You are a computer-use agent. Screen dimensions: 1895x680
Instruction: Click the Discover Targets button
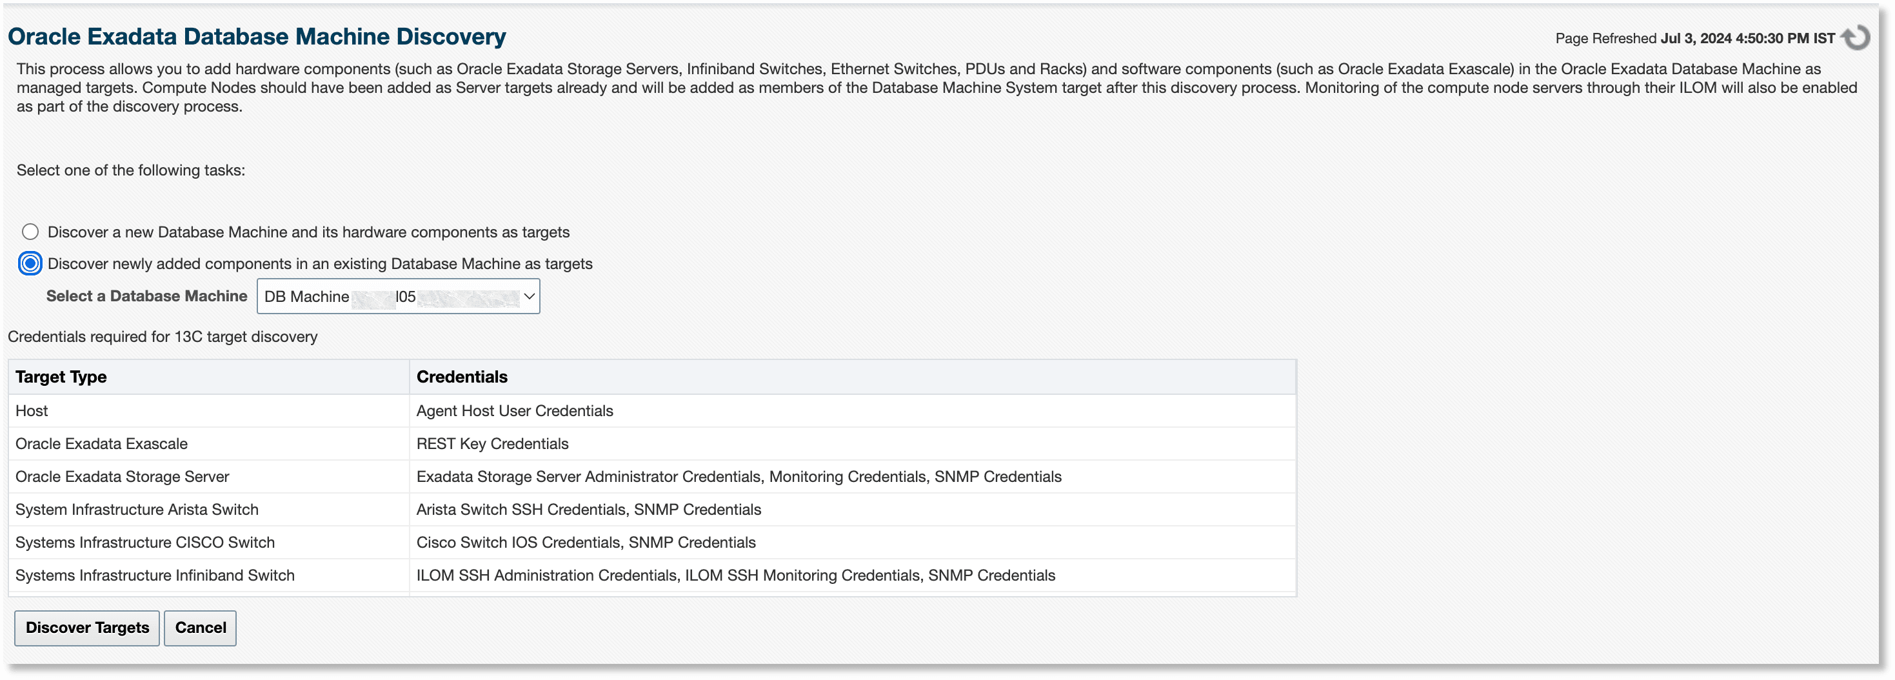86,628
